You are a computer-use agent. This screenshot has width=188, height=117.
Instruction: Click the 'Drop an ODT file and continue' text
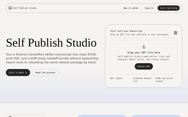[140, 35]
